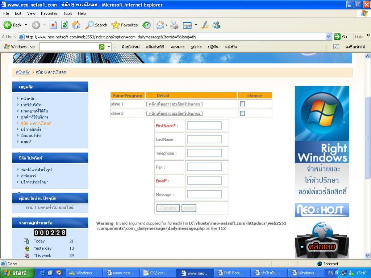Click in the Telephone input field
371x278 pixels.
[x=204, y=153]
